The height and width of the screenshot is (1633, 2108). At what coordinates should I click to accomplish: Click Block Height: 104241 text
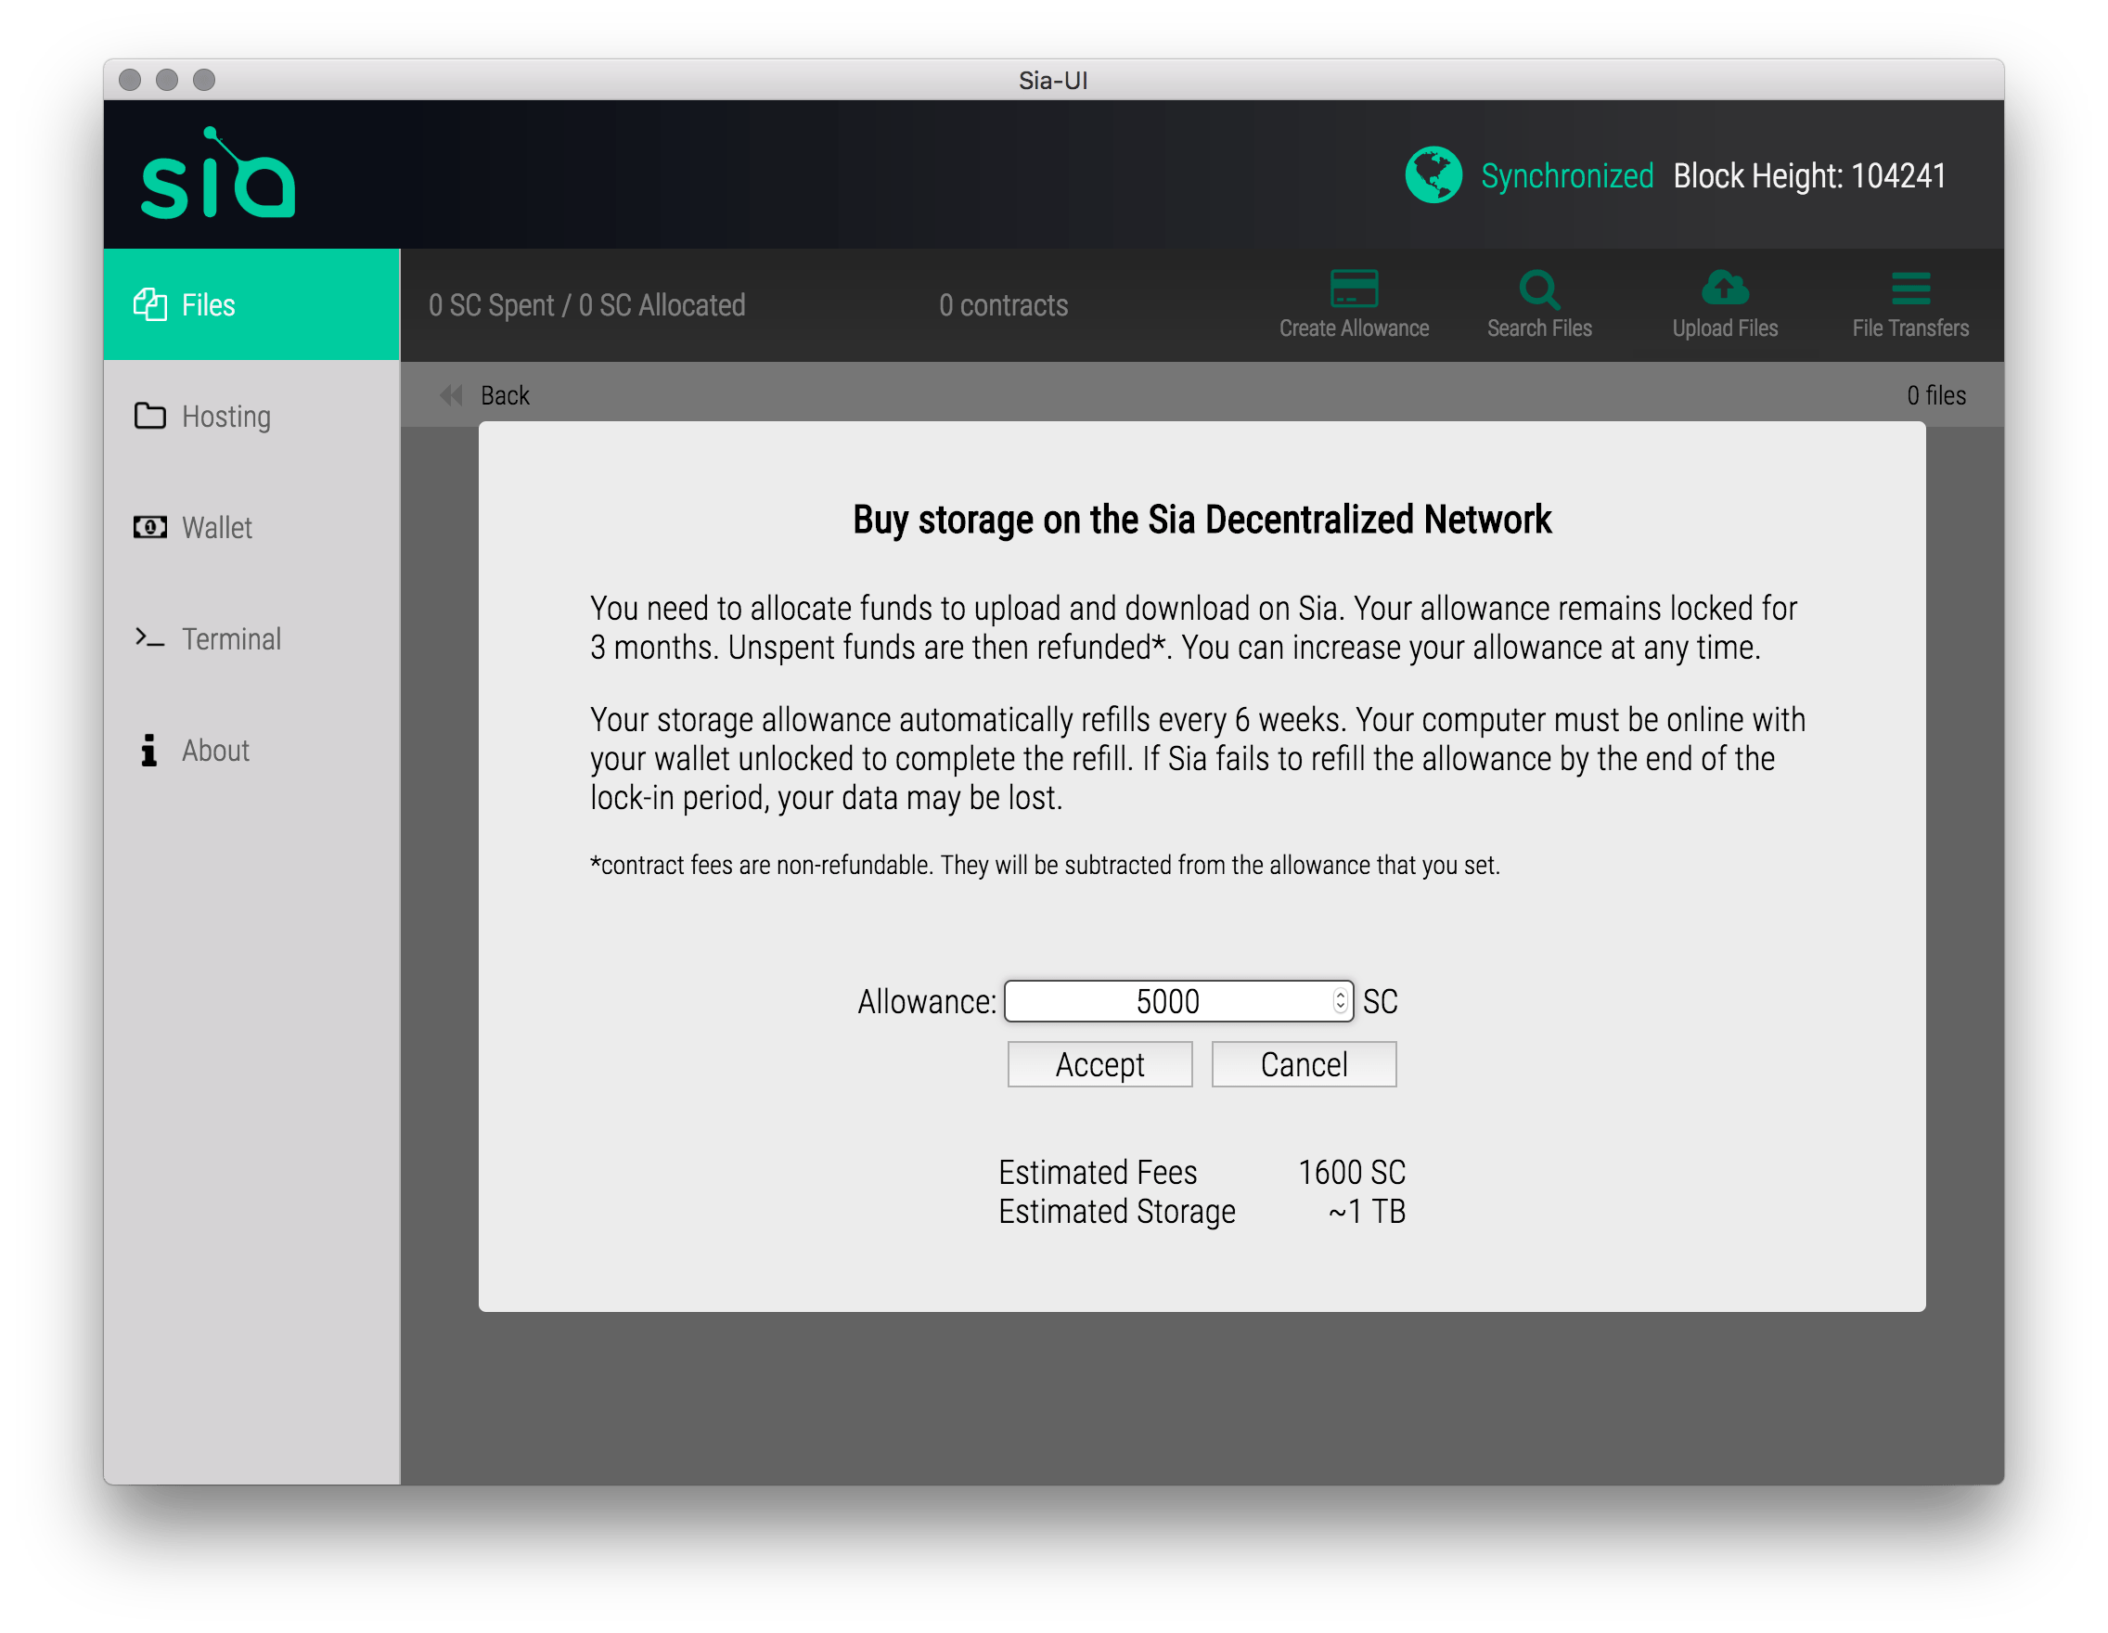tap(1809, 175)
